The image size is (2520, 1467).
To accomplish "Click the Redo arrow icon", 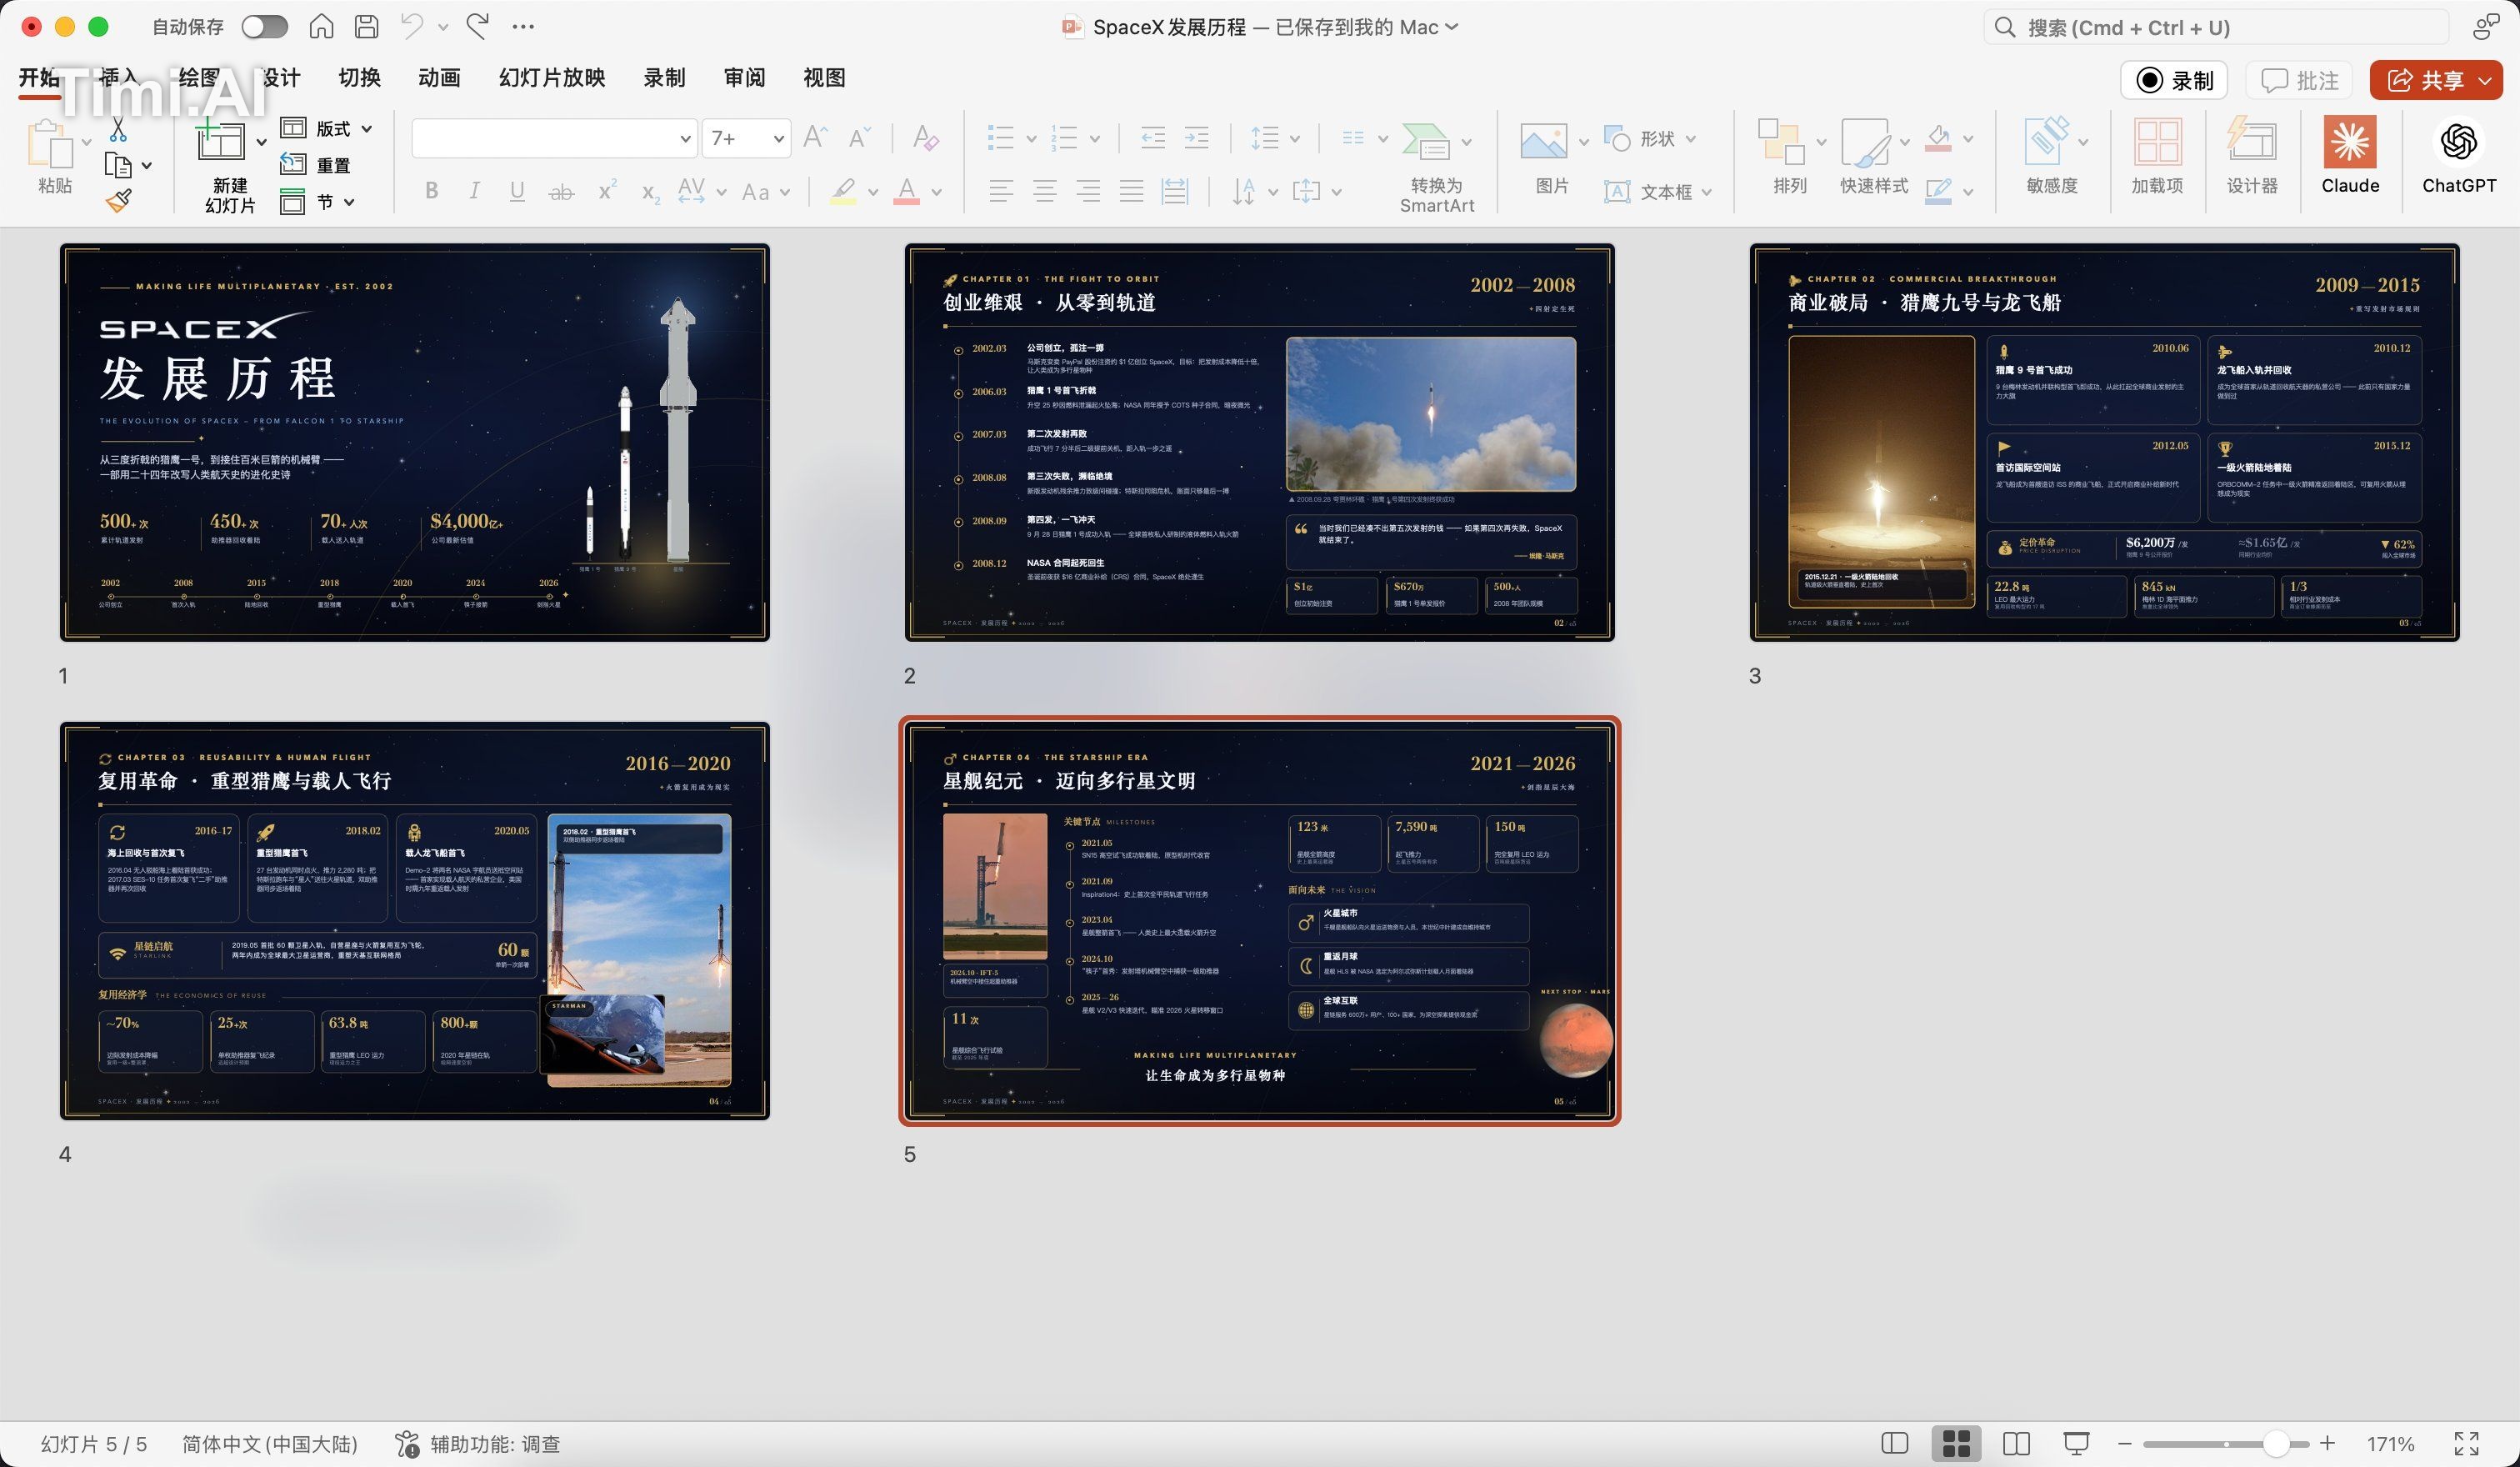I will click(x=478, y=27).
